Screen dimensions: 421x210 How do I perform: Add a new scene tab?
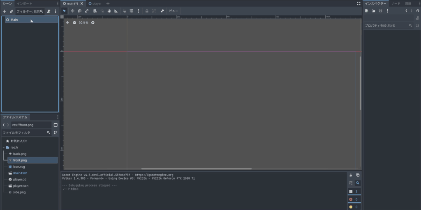click(108, 3)
